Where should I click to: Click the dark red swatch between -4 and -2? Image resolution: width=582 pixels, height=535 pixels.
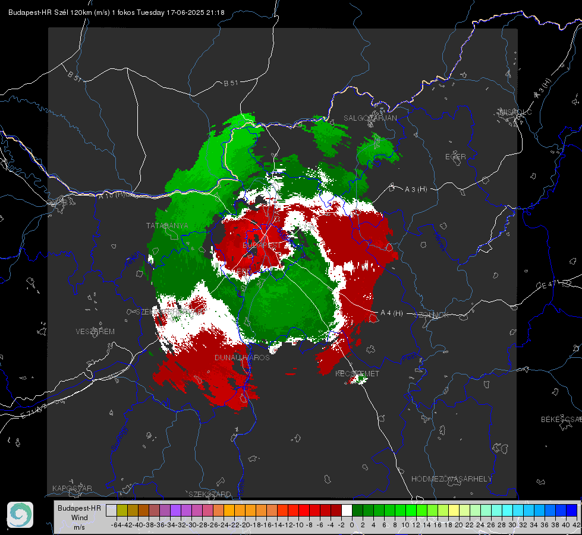(336, 510)
